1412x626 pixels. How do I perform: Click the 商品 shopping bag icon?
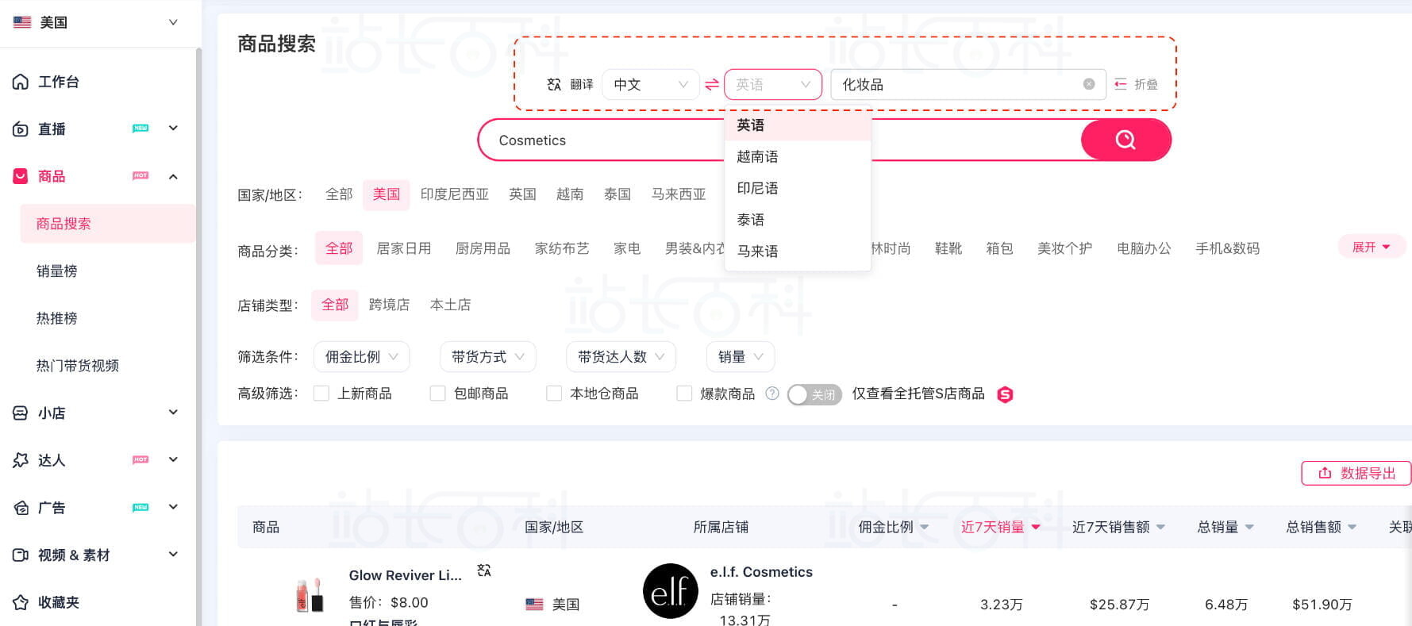point(21,176)
